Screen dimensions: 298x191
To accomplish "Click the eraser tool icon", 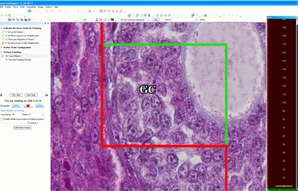I will tap(121, 11).
